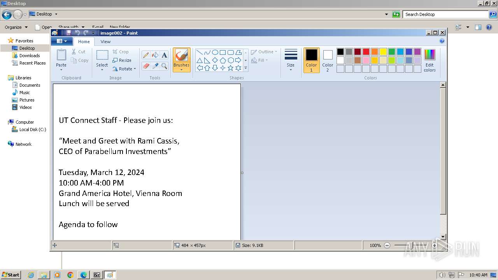Choose the Five-point star shape
The height and width of the screenshot is (280, 498).
pos(230,68)
